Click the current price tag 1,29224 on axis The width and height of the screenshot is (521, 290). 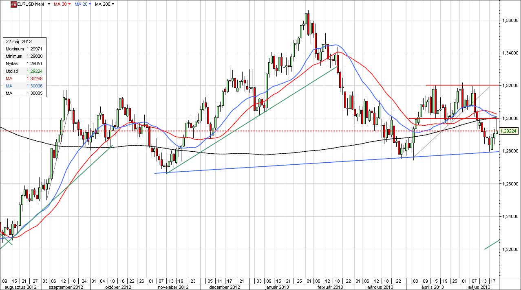click(x=508, y=131)
